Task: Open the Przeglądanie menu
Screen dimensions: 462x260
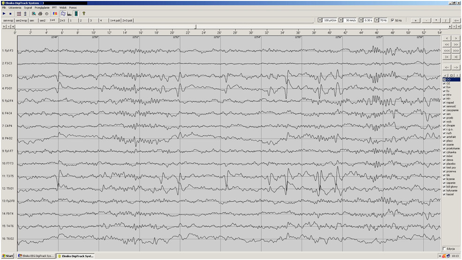Action: click(x=42, y=7)
